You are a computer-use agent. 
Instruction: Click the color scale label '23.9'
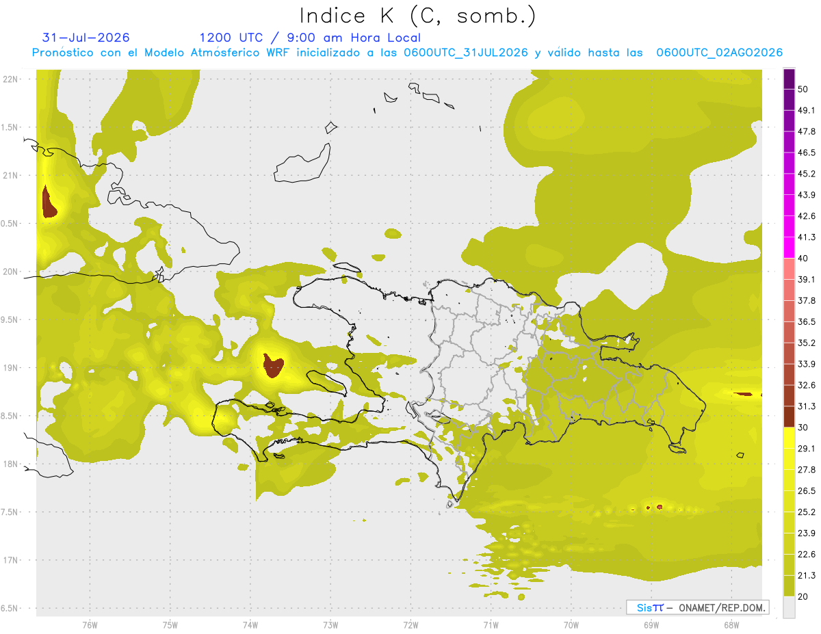[807, 533]
